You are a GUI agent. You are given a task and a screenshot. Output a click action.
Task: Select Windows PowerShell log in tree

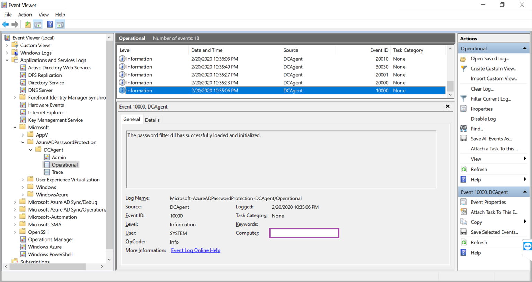(x=50, y=254)
